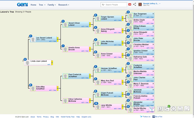Go to Home in navigation bar

[x=33, y=5]
